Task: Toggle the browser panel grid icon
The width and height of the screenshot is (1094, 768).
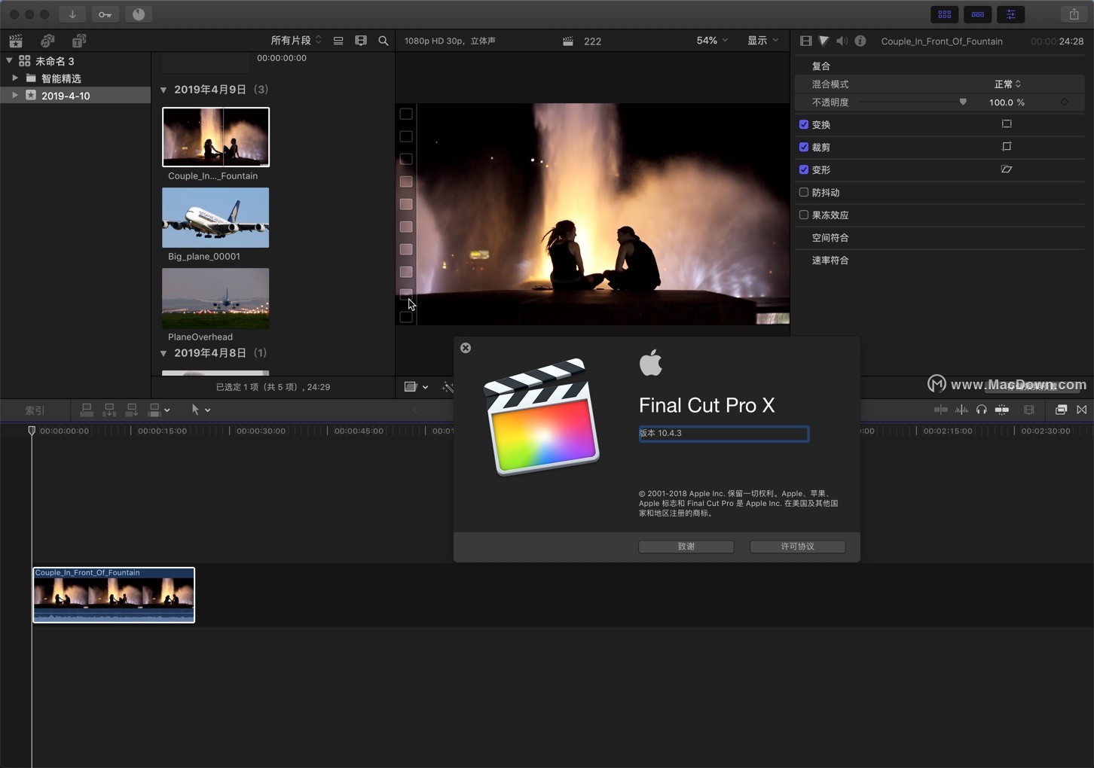Action: [944, 14]
